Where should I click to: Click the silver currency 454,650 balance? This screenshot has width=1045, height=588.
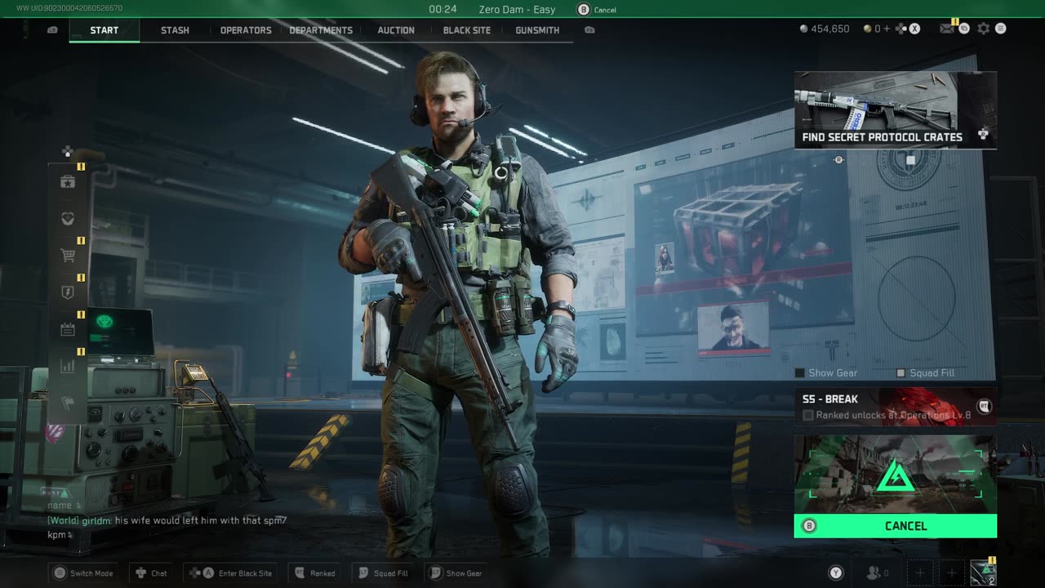click(x=825, y=29)
